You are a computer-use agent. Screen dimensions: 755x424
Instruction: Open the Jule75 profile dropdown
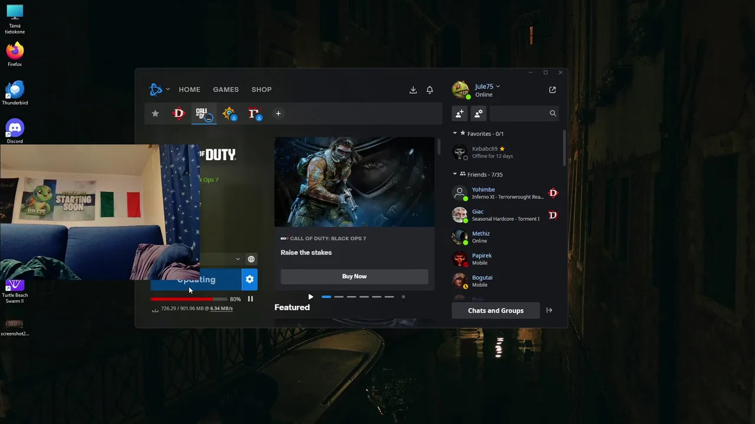click(487, 87)
